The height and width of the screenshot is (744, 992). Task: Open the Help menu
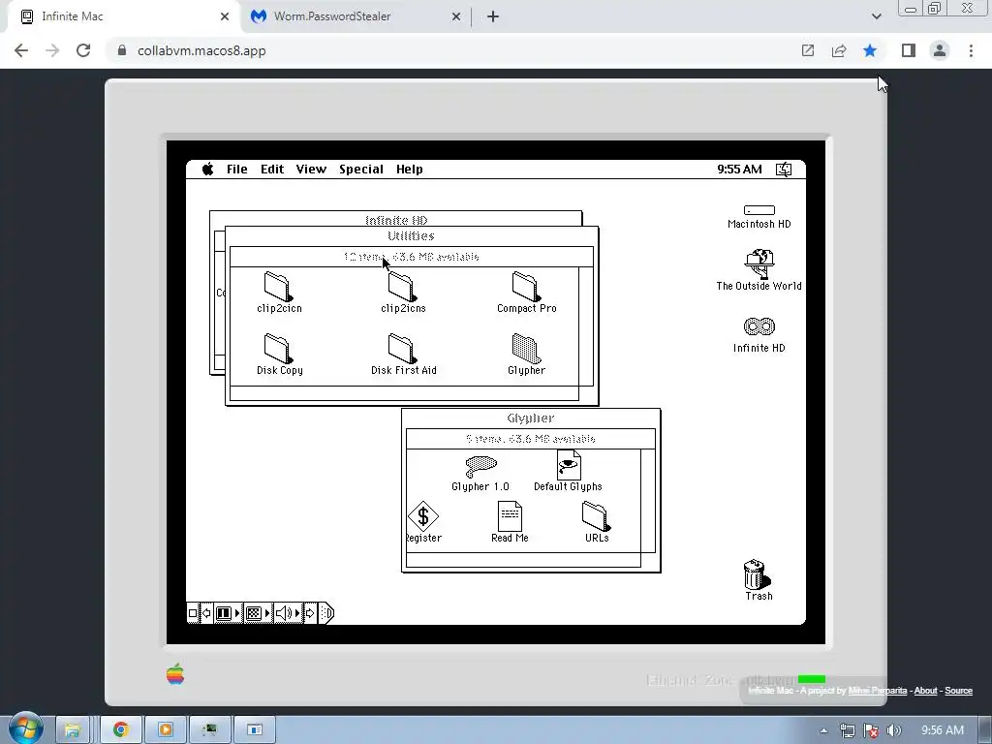(410, 169)
